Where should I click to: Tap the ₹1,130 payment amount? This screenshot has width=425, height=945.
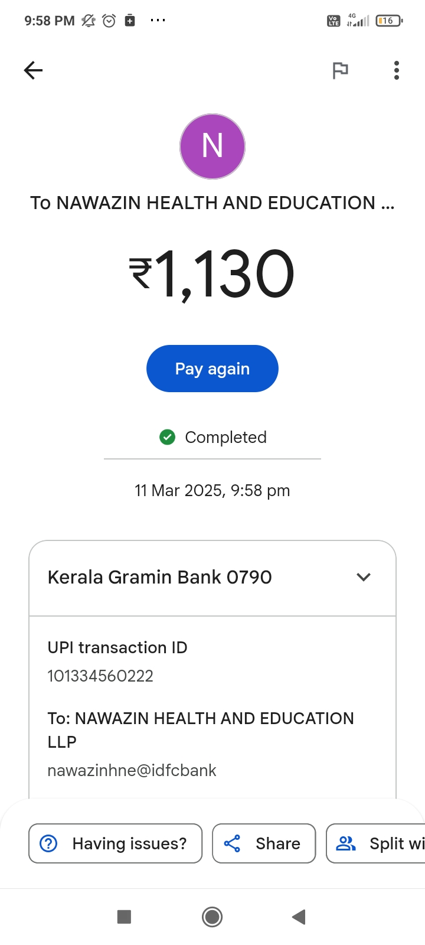tap(212, 274)
